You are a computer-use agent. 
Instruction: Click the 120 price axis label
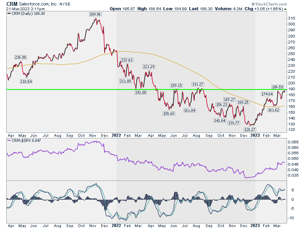(x=292, y=130)
